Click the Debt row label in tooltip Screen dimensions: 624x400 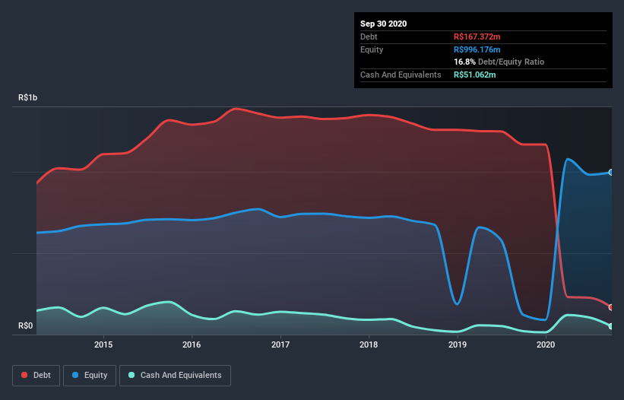369,37
